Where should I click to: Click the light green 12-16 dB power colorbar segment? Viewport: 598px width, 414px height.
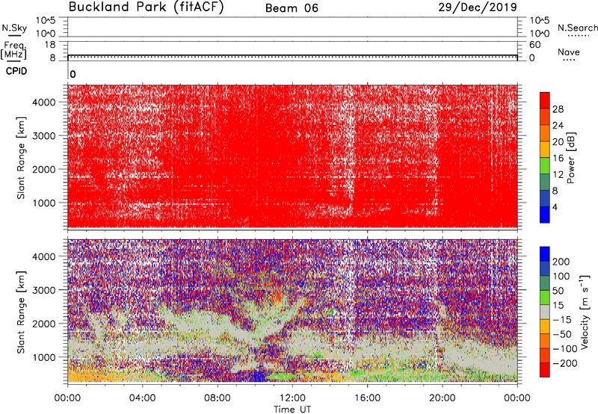point(545,165)
